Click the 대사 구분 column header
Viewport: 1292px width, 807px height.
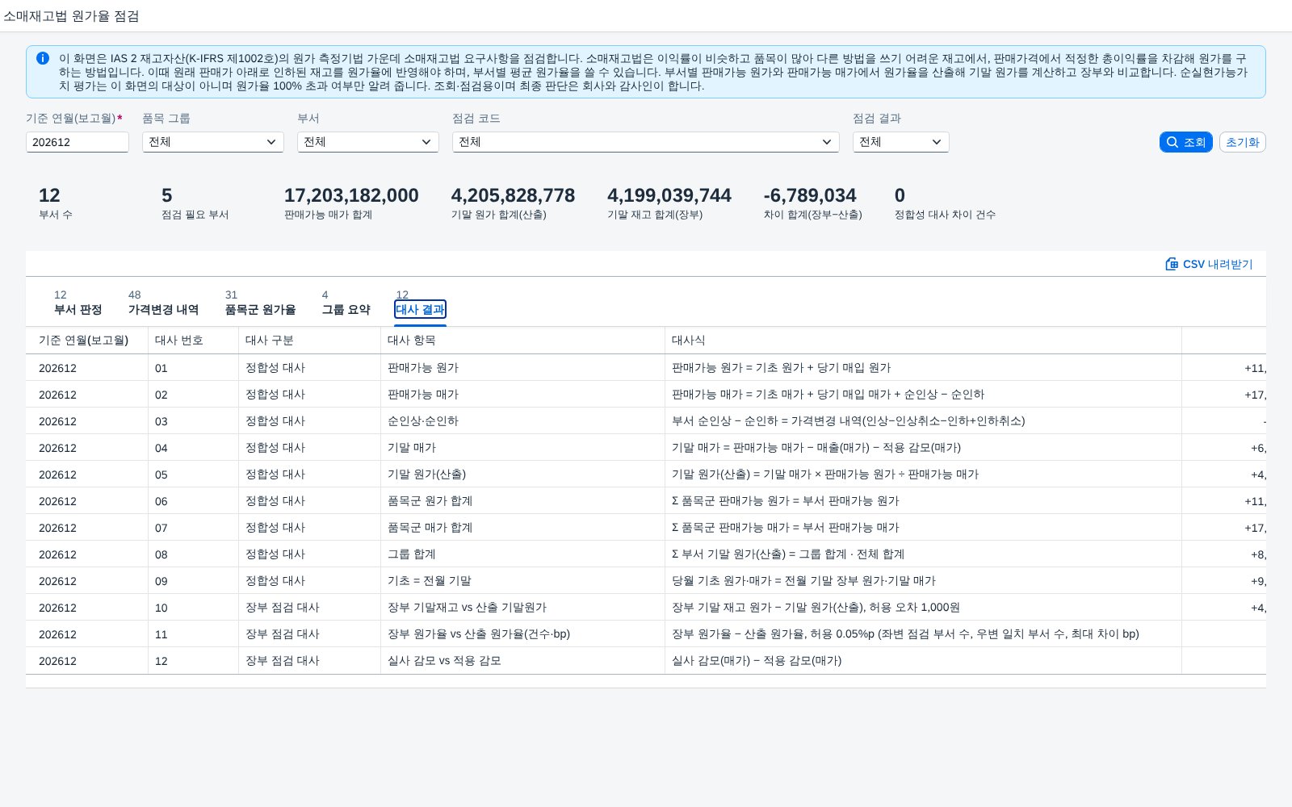(310, 341)
